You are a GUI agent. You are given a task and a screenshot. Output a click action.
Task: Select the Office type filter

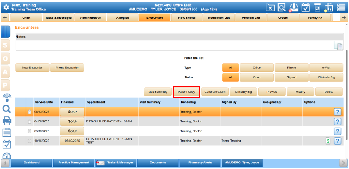click(257, 68)
